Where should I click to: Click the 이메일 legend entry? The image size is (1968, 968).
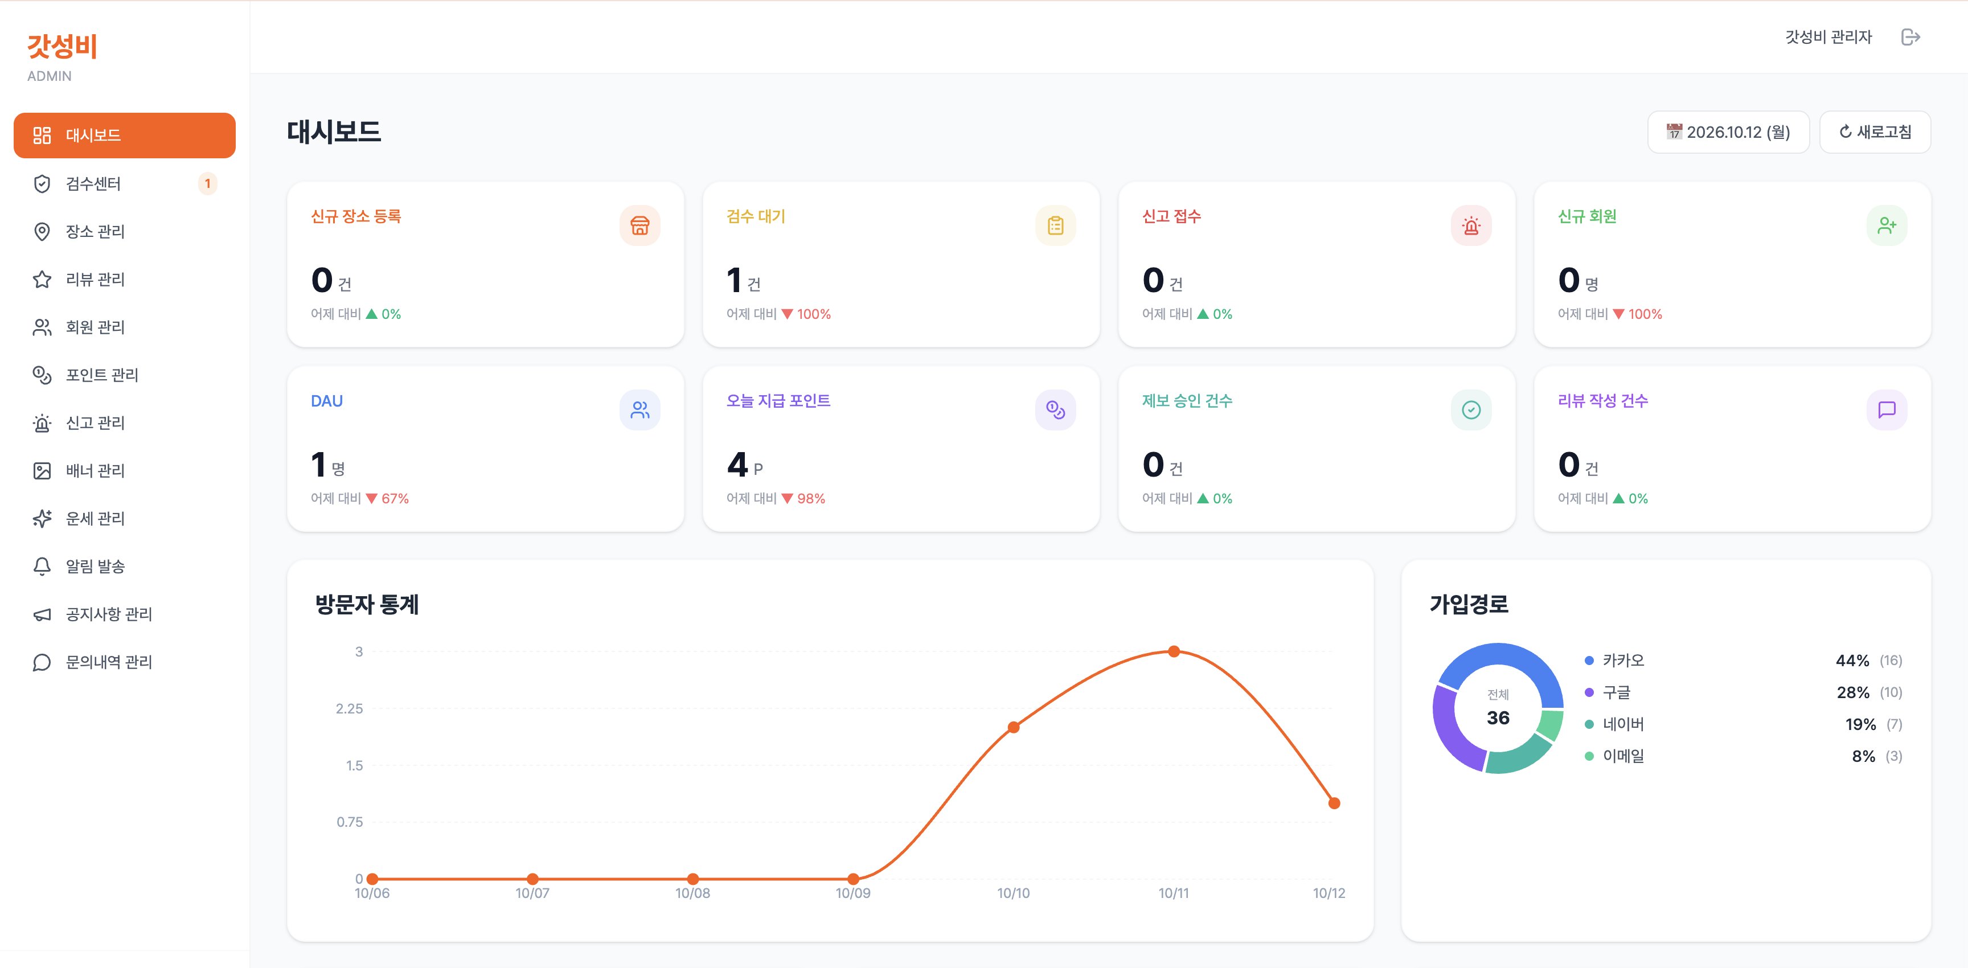point(1744,756)
